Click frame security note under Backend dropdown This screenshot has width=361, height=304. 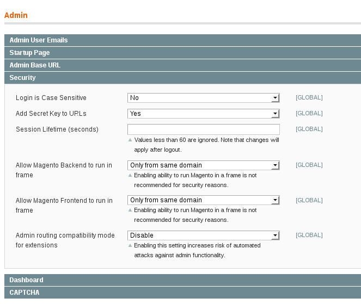195,180
